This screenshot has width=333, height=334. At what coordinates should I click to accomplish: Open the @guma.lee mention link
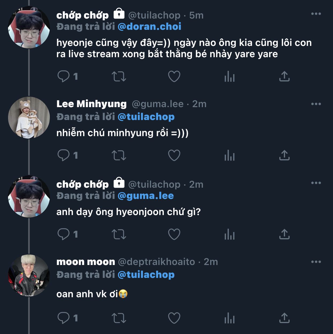pos(146,196)
